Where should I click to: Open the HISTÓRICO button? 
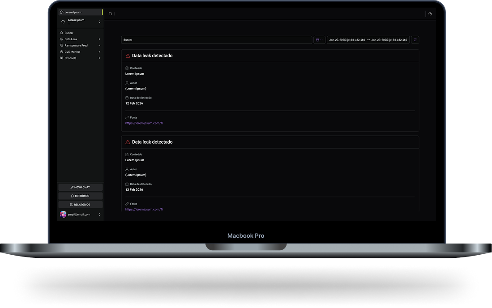pyautogui.click(x=80, y=196)
